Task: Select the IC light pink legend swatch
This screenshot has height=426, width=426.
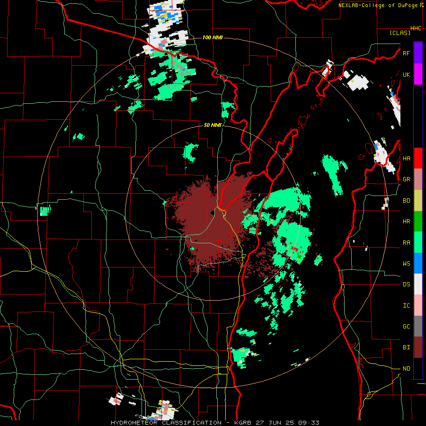Action: 418,305
